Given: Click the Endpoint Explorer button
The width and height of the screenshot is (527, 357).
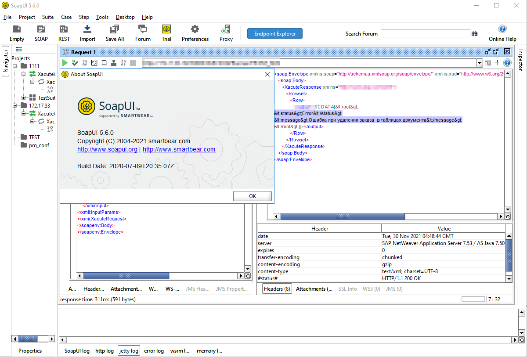Looking at the screenshot, I should [275, 33].
